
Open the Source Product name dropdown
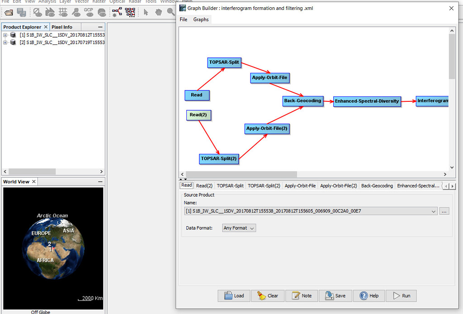point(434,211)
